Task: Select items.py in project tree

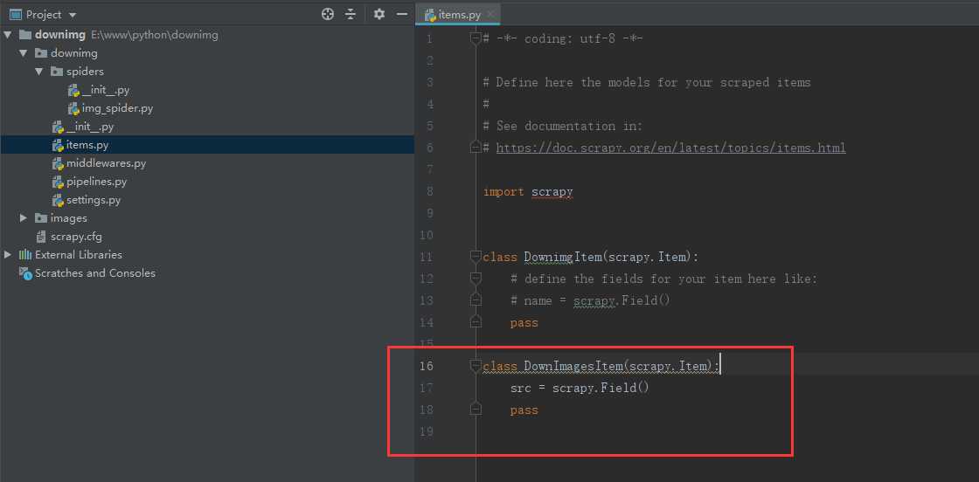Action: tap(80, 145)
